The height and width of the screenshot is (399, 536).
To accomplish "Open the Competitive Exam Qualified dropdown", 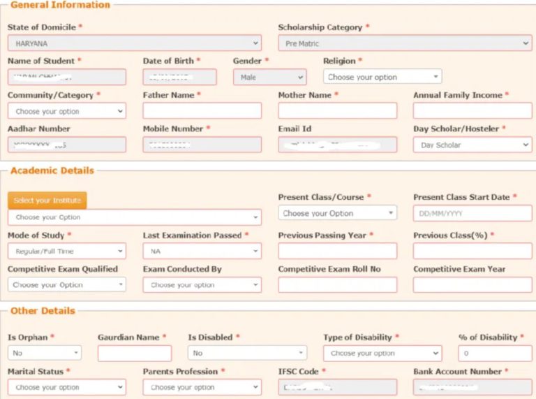I will (x=67, y=284).
